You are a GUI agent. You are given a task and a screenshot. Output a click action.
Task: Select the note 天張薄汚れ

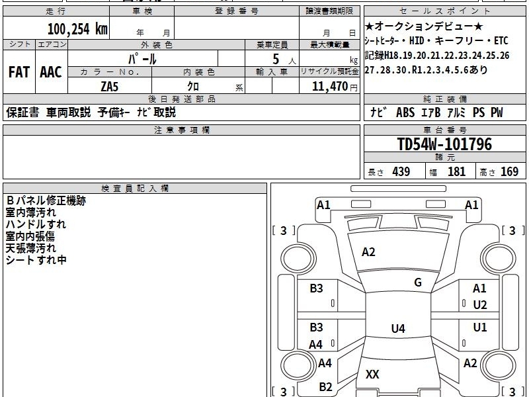click(30, 248)
